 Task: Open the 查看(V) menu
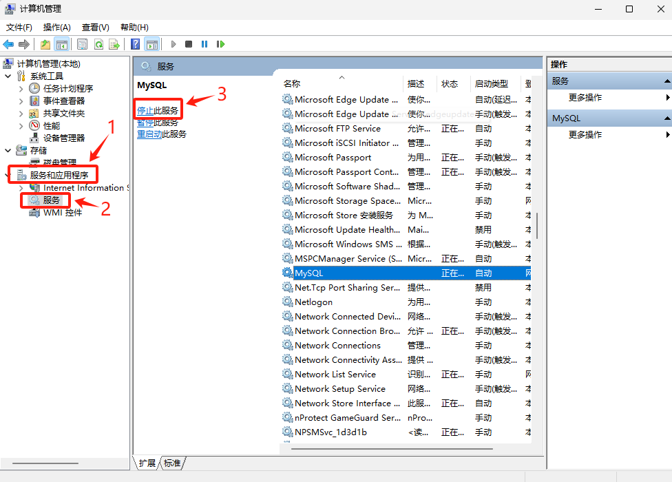pos(95,28)
